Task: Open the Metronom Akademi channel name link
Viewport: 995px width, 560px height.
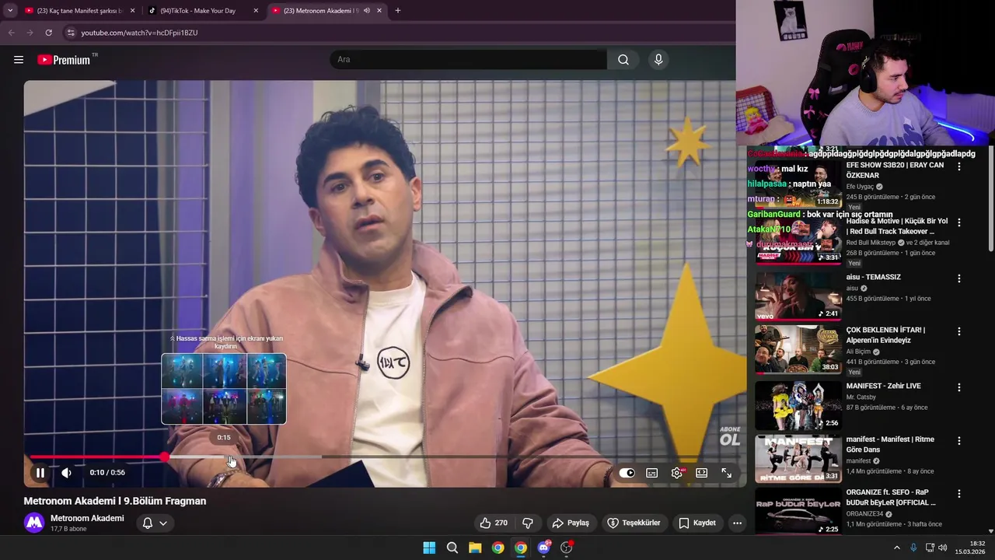Action: pyautogui.click(x=87, y=518)
